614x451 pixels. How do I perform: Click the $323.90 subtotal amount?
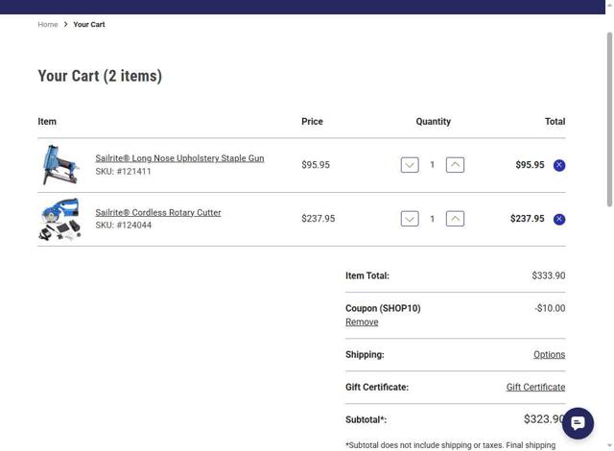pyautogui.click(x=544, y=419)
